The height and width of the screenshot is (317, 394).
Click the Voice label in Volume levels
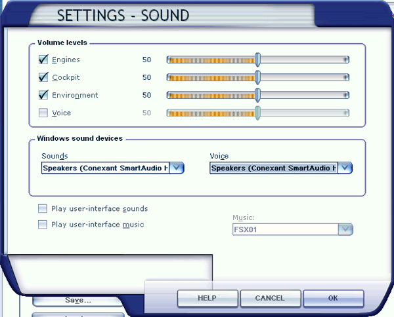[x=62, y=113]
